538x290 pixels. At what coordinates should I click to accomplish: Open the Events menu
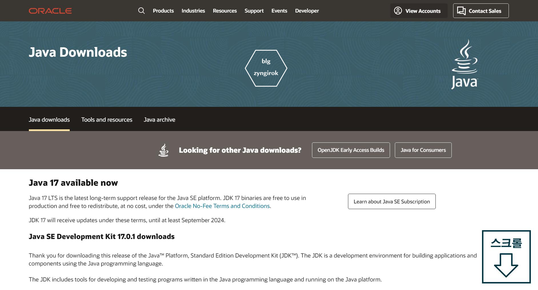coord(279,11)
